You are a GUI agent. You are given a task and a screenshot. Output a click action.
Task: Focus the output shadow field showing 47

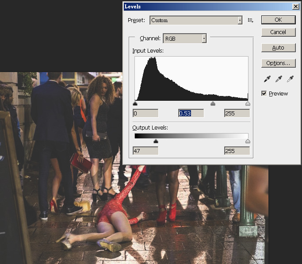pyautogui.click(x=145, y=151)
